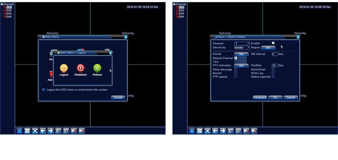This screenshot has height=160, width=338.
Task: Open the Sensitivity dropdown showing Middle
Action: [242, 47]
